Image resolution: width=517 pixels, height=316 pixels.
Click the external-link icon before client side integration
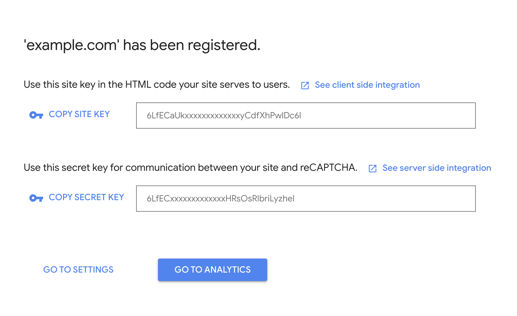point(305,85)
